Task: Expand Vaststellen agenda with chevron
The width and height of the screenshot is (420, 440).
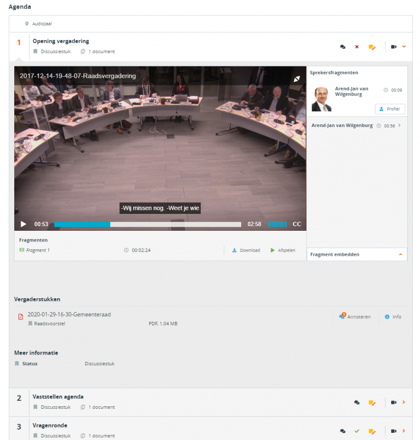Action: 404,402
